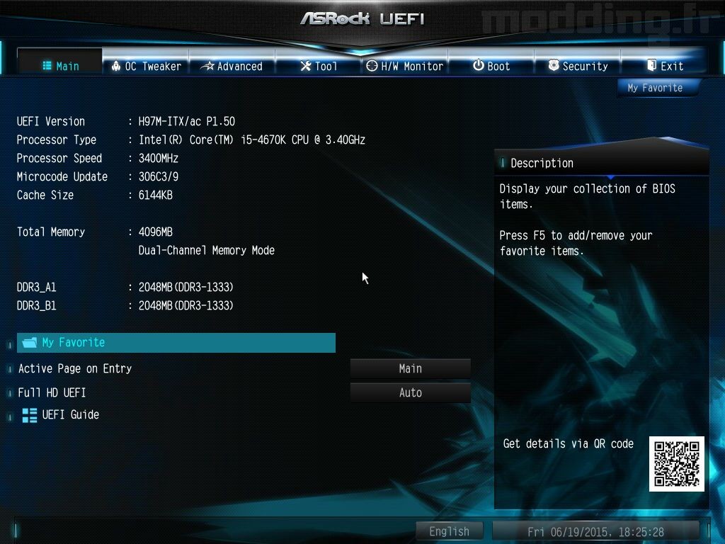725x544 pixels.
Task: Click the Microcode Update value 306C3/9
Action: (159, 176)
